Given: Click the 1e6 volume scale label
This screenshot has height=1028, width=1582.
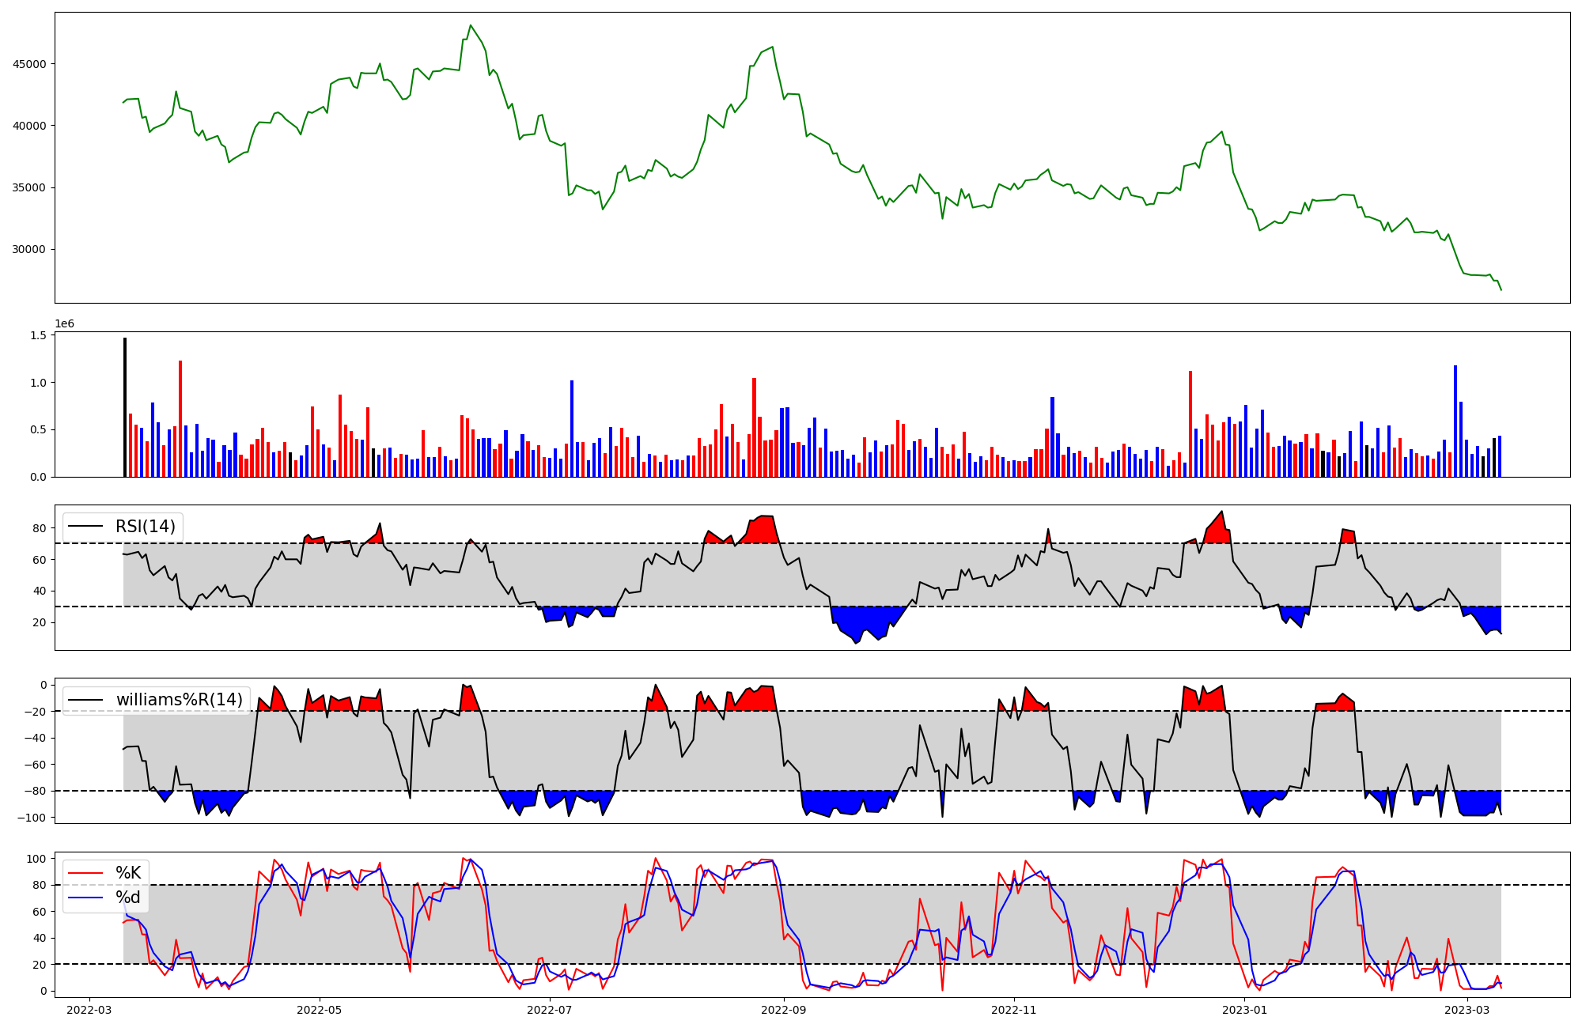Looking at the screenshot, I should [64, 324].
